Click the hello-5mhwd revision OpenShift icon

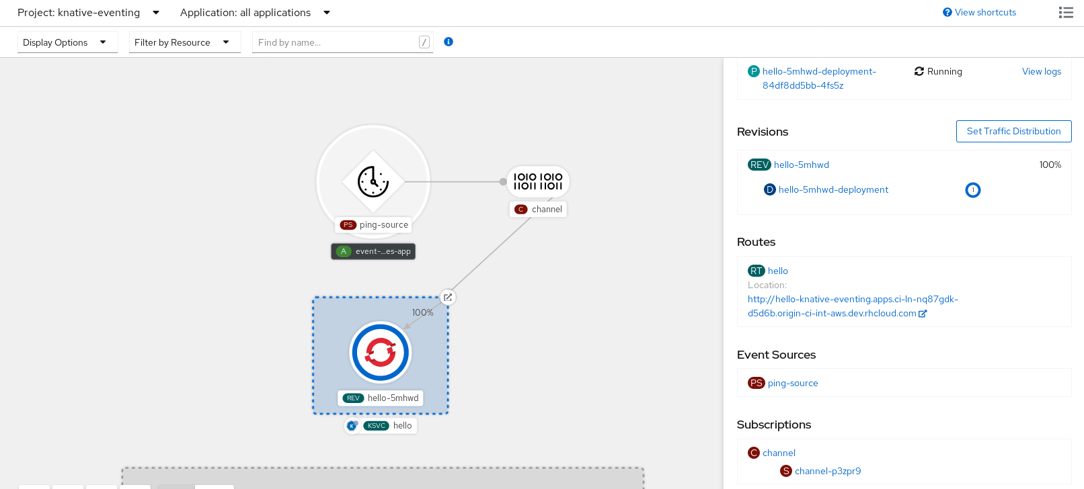coord(380,353)
